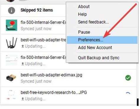Open the red error sign laptop thumbnail
The width and height of the screenshot is (140, 109).
point(12,25)
